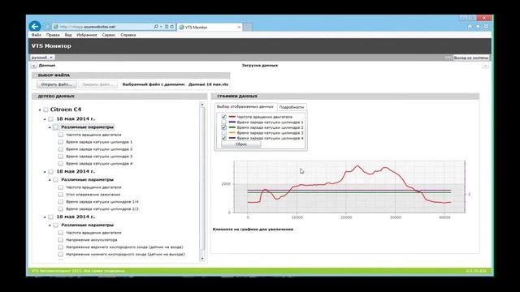This screenshot has width=520, height=292.
Task: Check the Напряжение аккумулятора checkbox
Action: click(x=60, y=240)
